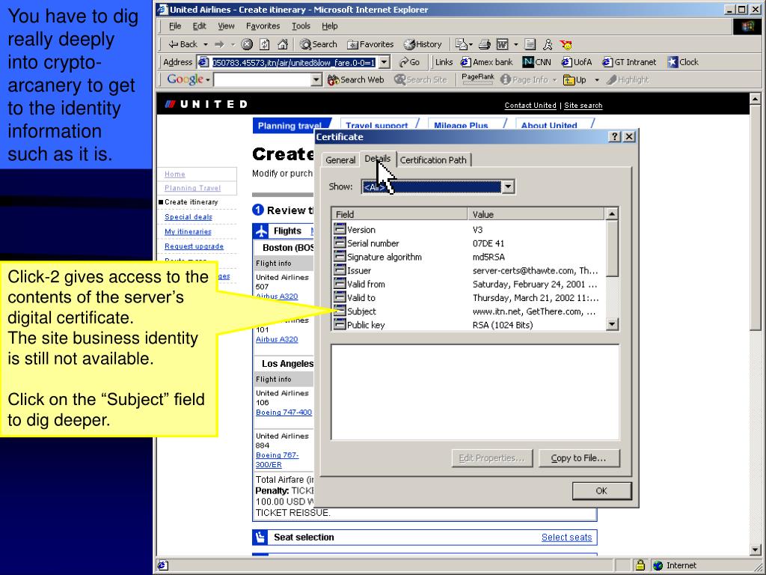
Task: Click the Special deals sidebar link
Action: pyautogui.click(x=189, y=216)
